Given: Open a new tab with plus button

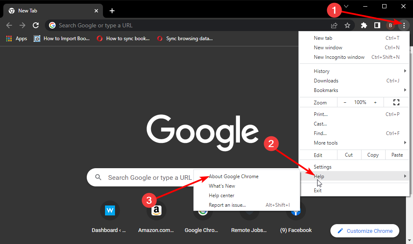Looking at the screenshot, I should click(112, 11).
